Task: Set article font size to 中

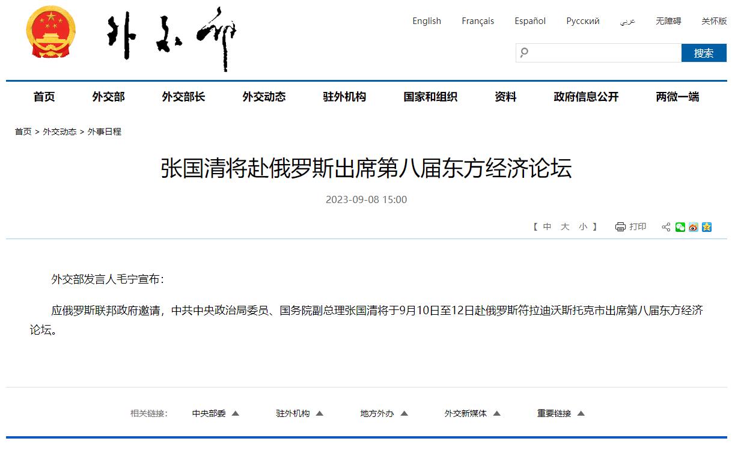Action: tap(546, 227)
